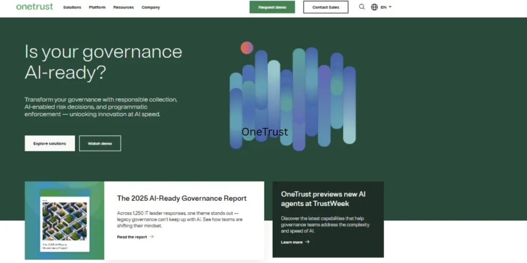Click the Request demo button
The image size is (527, 263).
click(x=272, y=7)
